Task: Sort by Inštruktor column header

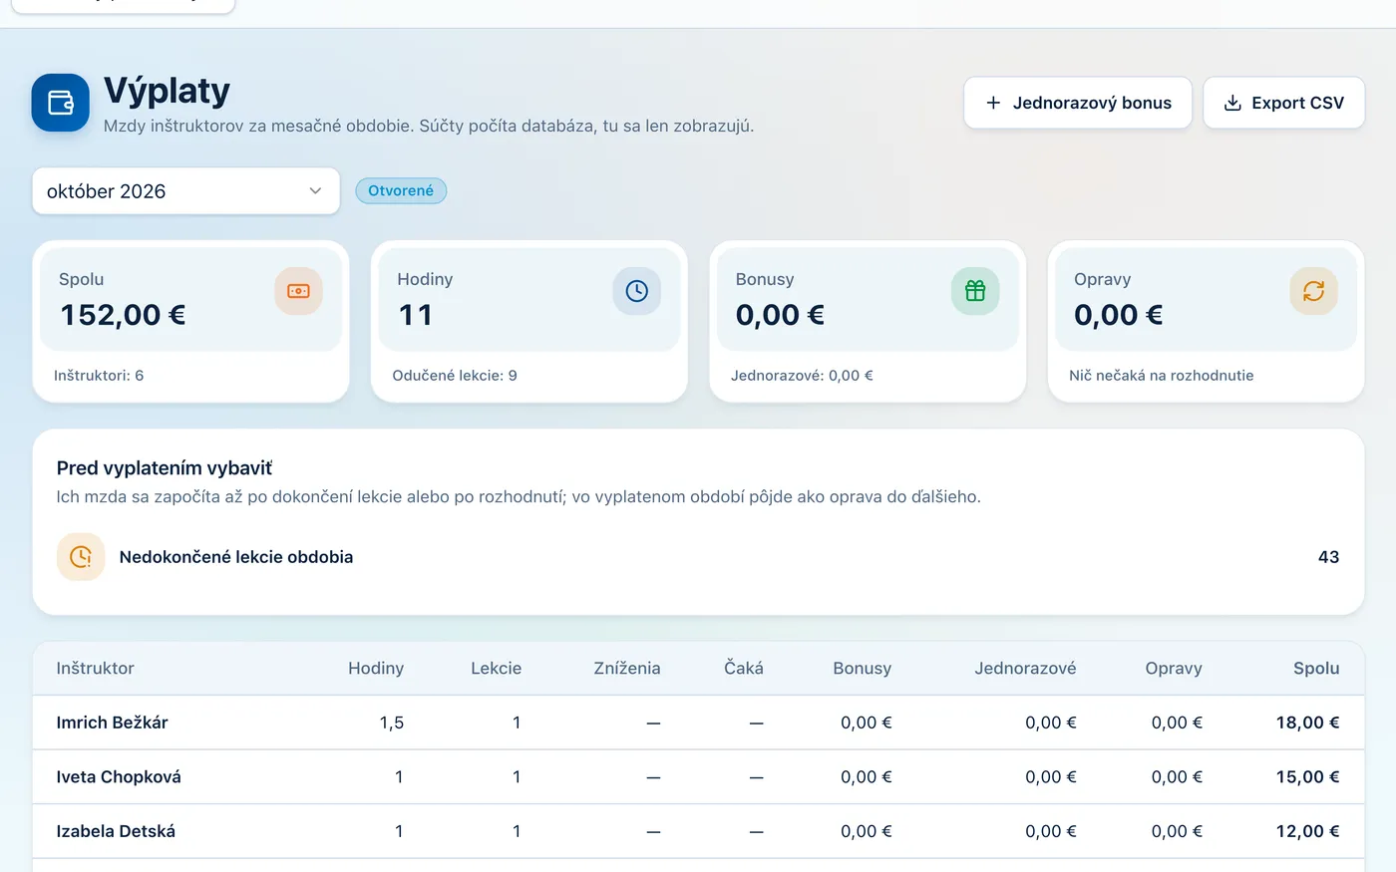Action: [x=95, y=669]
